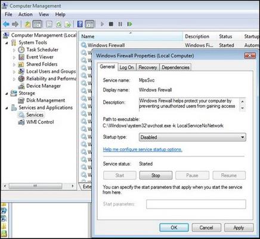Switch to the Log On tab
The height and width of the screenshot is (239, 260).
point(126,68)
